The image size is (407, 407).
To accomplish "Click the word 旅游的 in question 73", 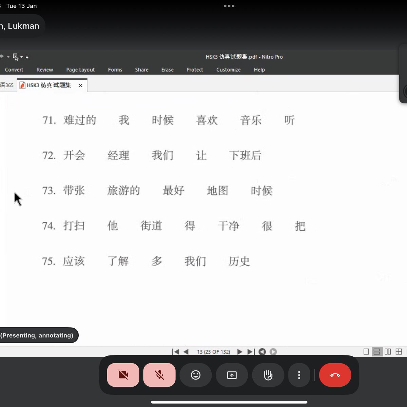I will click(124, 191).
